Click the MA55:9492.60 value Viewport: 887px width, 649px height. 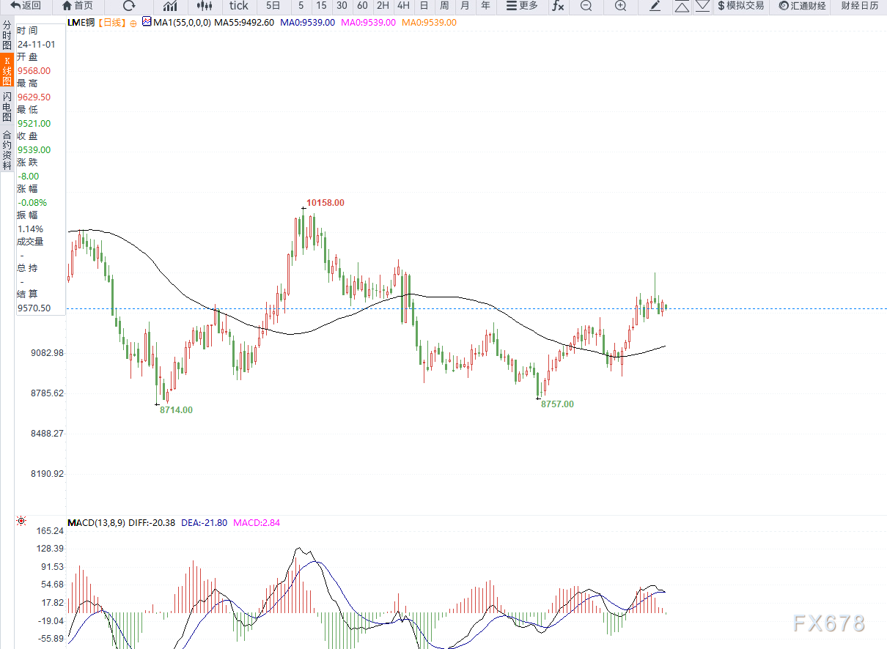point(244,23)
